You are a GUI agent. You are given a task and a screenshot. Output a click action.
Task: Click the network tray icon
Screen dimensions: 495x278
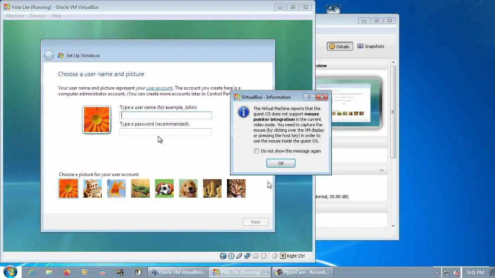tap(447, 273)
